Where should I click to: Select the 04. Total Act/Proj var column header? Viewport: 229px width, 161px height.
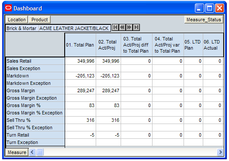pyautogui.click(x=168, y=45)
